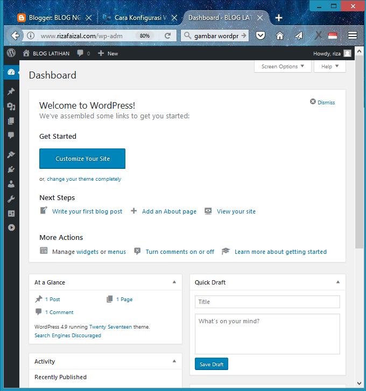Open the WordPress logo menu
The width and height of the screenshot is (366, 391).
[x=11, y=53]
